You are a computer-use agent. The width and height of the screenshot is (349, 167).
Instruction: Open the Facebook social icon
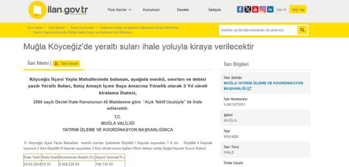pos(240,10)
